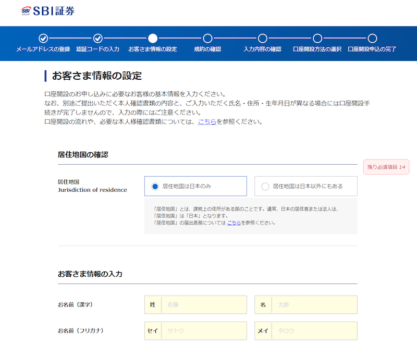The height and width of the screenshot is (345, 417).
Task: Click the 口座開設方法の選択 step circle
Action: (317, 38)
